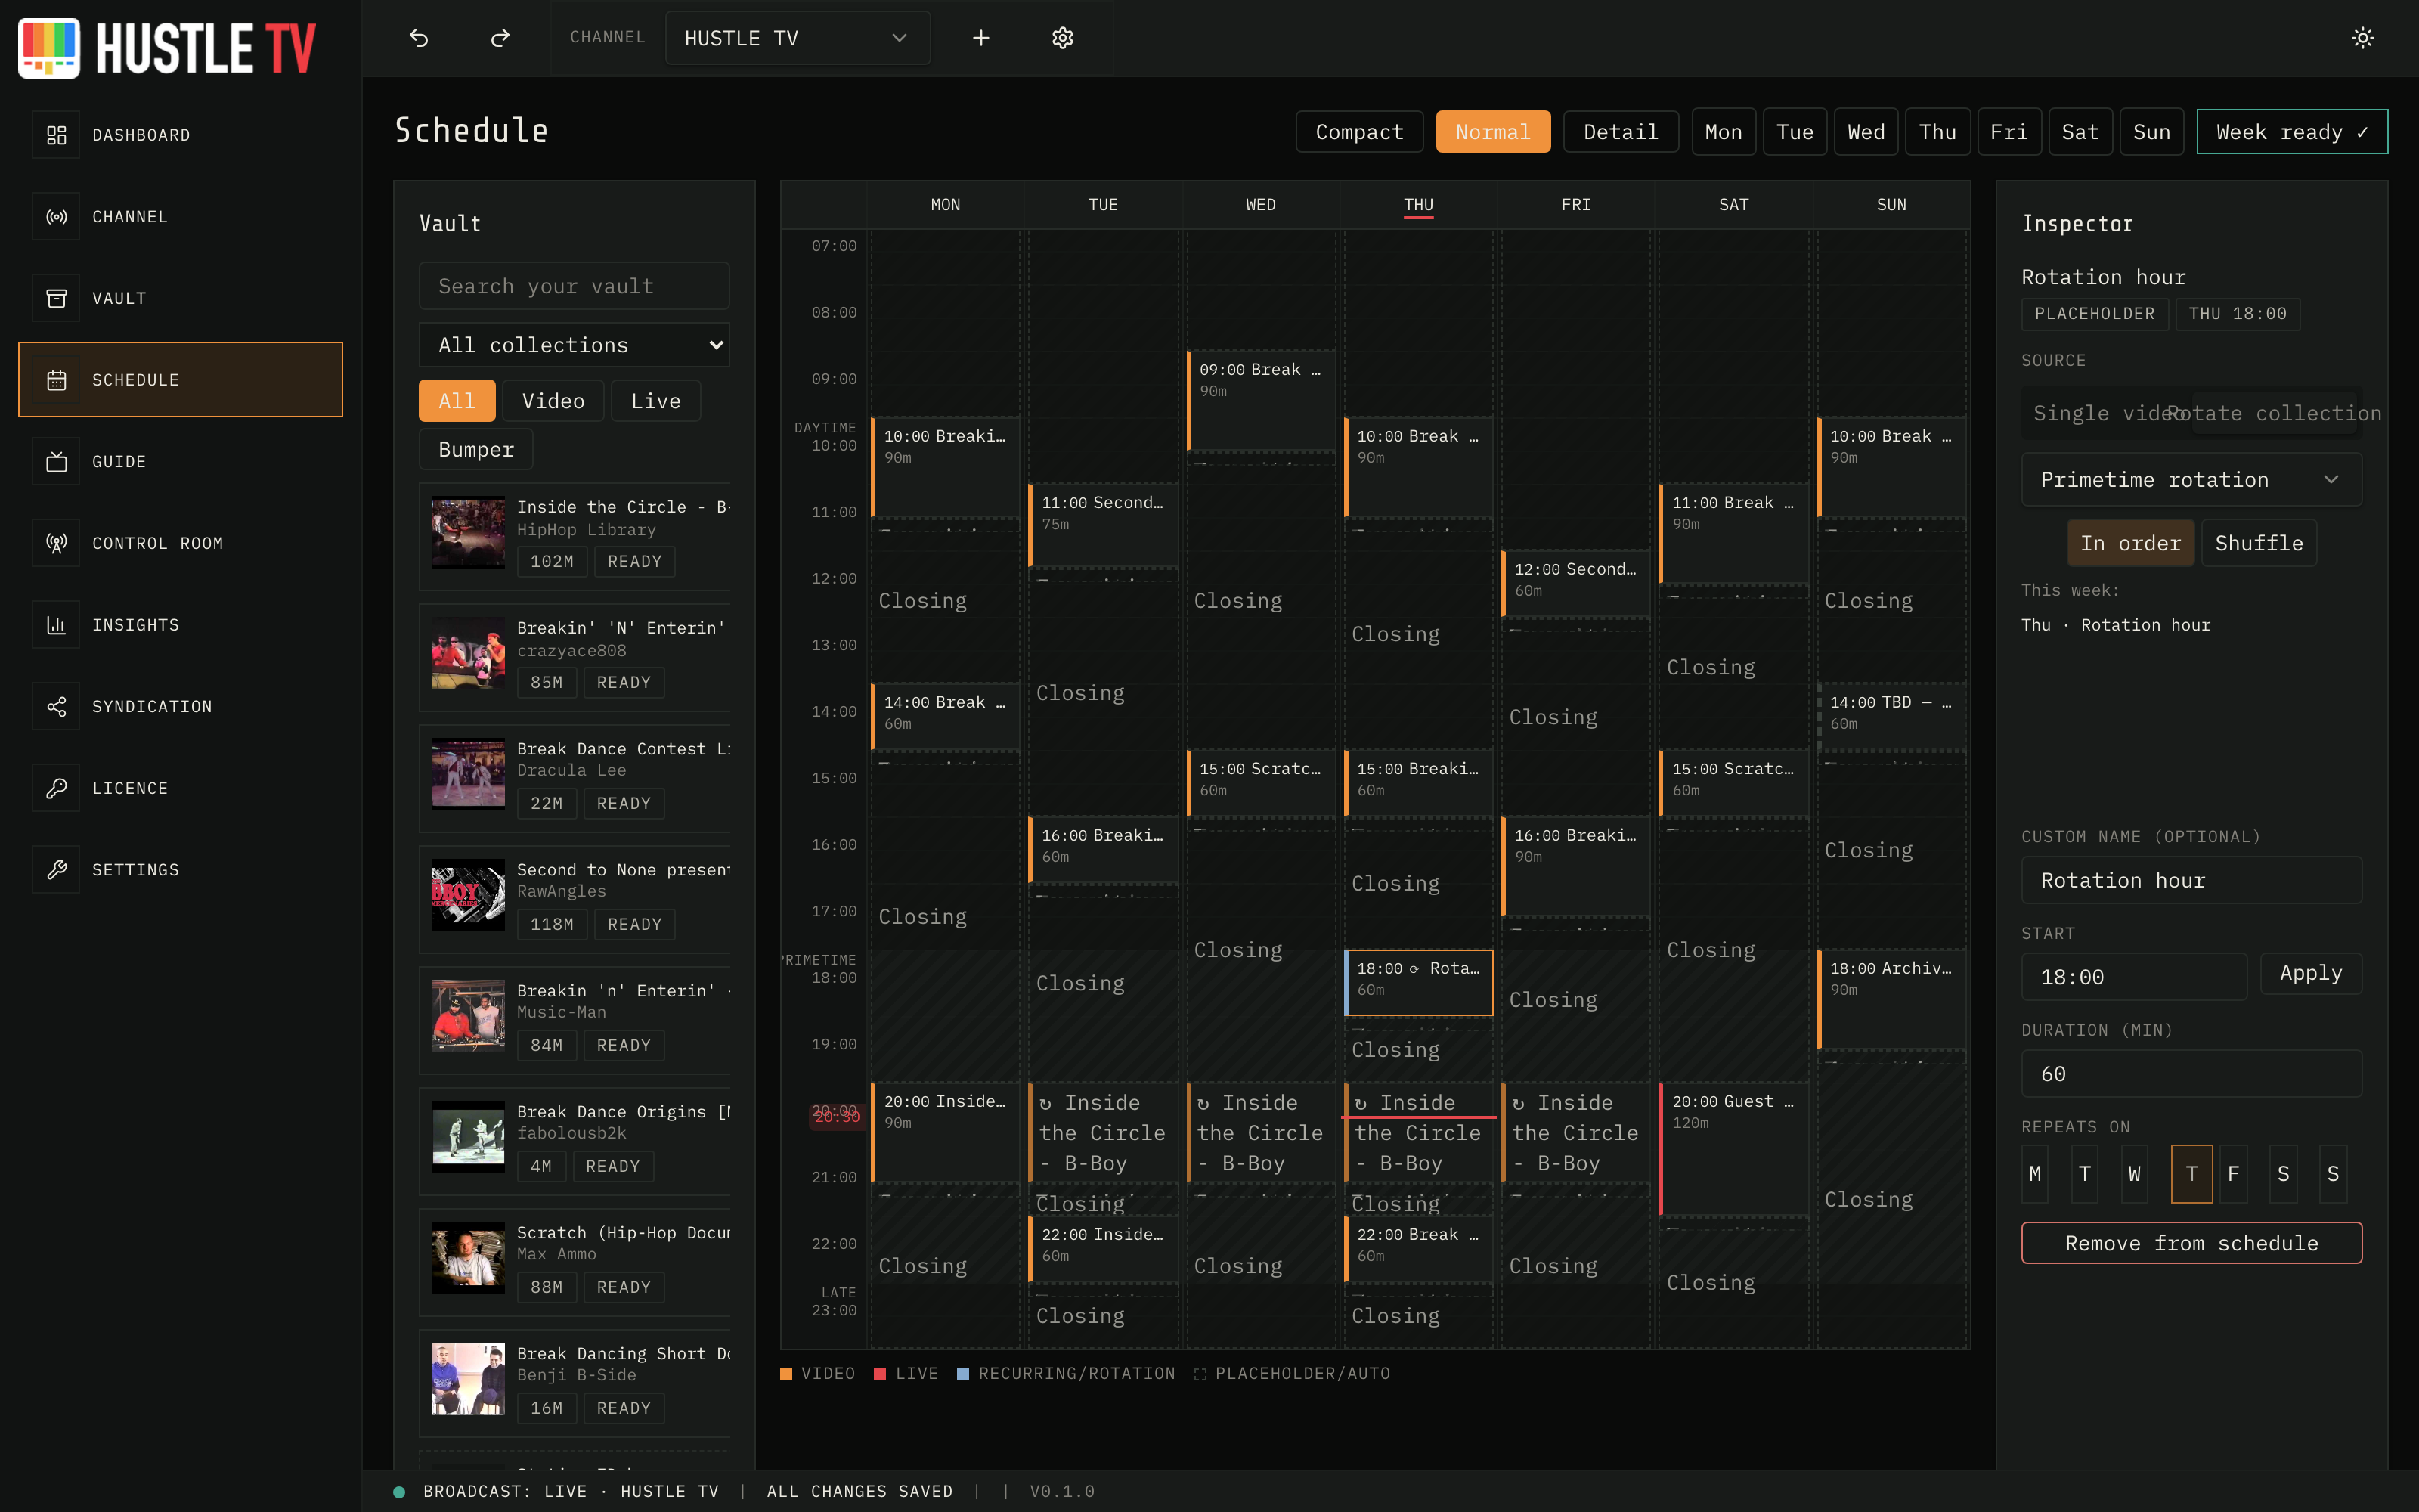
Task: Select Sat 20:00 Guest live block
Action: (x=1733, y=1148)
